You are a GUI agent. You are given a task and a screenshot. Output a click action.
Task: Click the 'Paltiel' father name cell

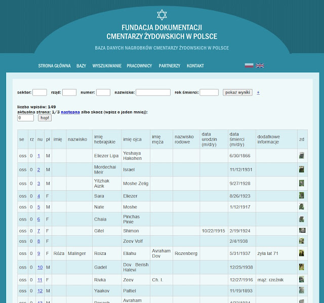point(136,291)
